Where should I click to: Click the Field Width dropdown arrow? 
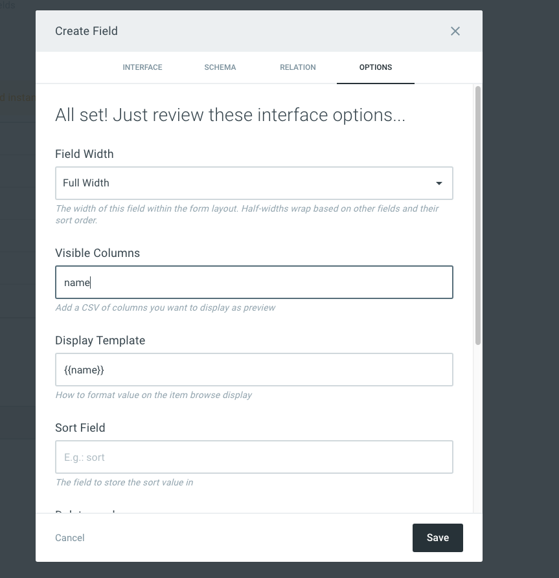tap(439, 183)
